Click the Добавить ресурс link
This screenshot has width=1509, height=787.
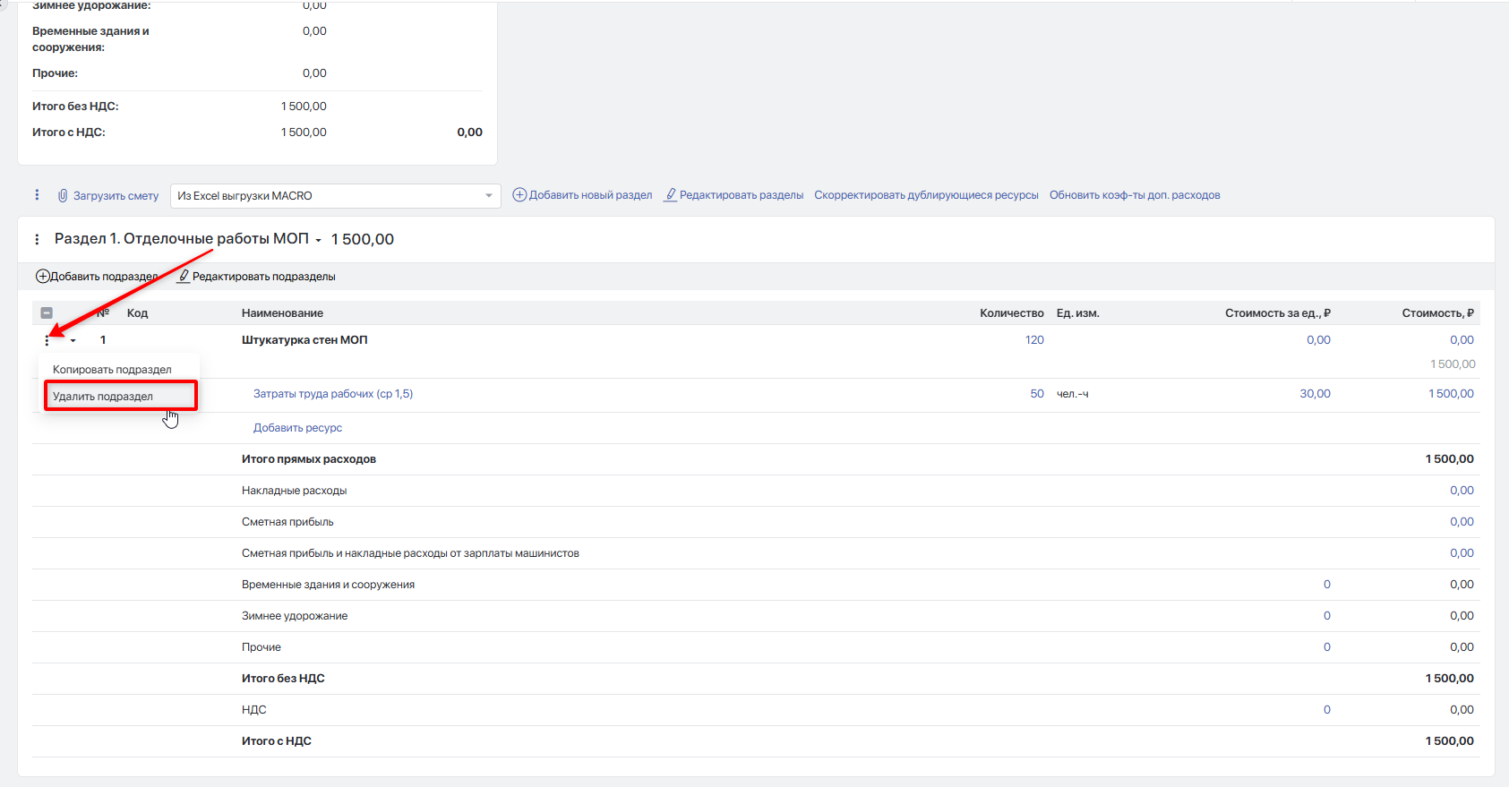[x=297, y=428]
